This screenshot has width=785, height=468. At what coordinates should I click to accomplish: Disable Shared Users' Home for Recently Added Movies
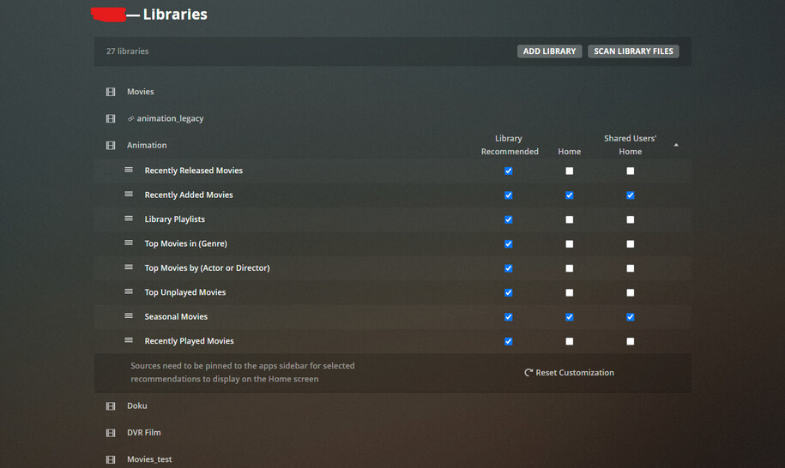(x=631, y=195)
